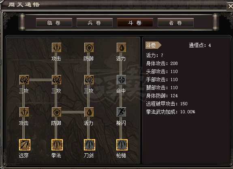Viewport: 233px width, 169px height.
Task: Click the top 攻击 skill node
Action: [57, 48]
